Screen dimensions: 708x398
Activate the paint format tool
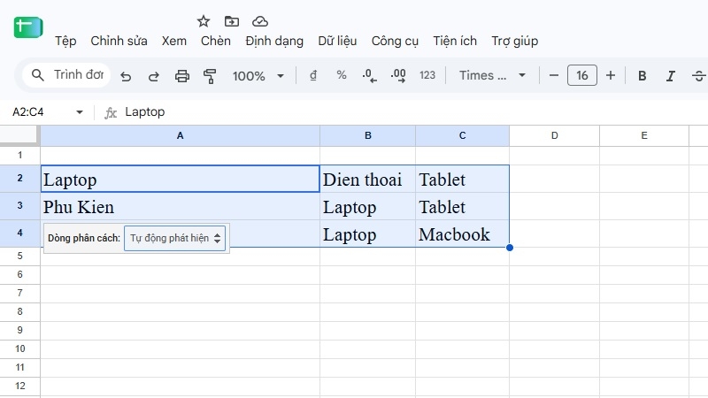coord(210,76)
